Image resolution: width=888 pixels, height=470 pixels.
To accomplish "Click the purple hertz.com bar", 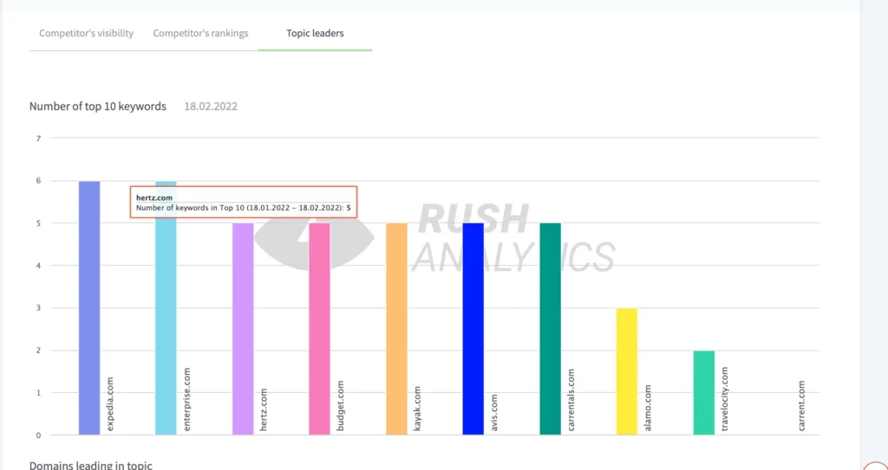I will pyautogui.click(x=243, y=329).
